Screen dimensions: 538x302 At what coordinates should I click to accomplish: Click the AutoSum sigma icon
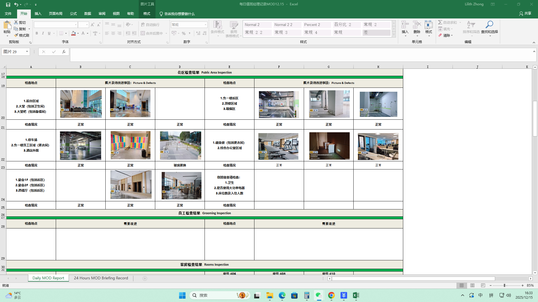click(x=440, y=22)
